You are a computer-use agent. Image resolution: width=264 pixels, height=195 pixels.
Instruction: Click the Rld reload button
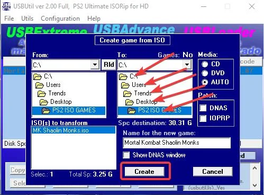tap(109, 65)
